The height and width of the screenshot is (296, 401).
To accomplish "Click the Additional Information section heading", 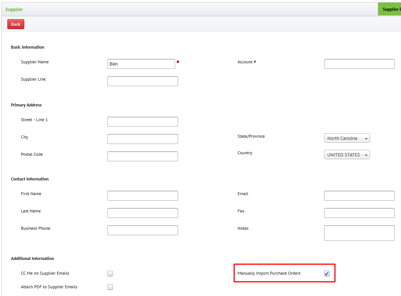I will click(x=32, y=258).
